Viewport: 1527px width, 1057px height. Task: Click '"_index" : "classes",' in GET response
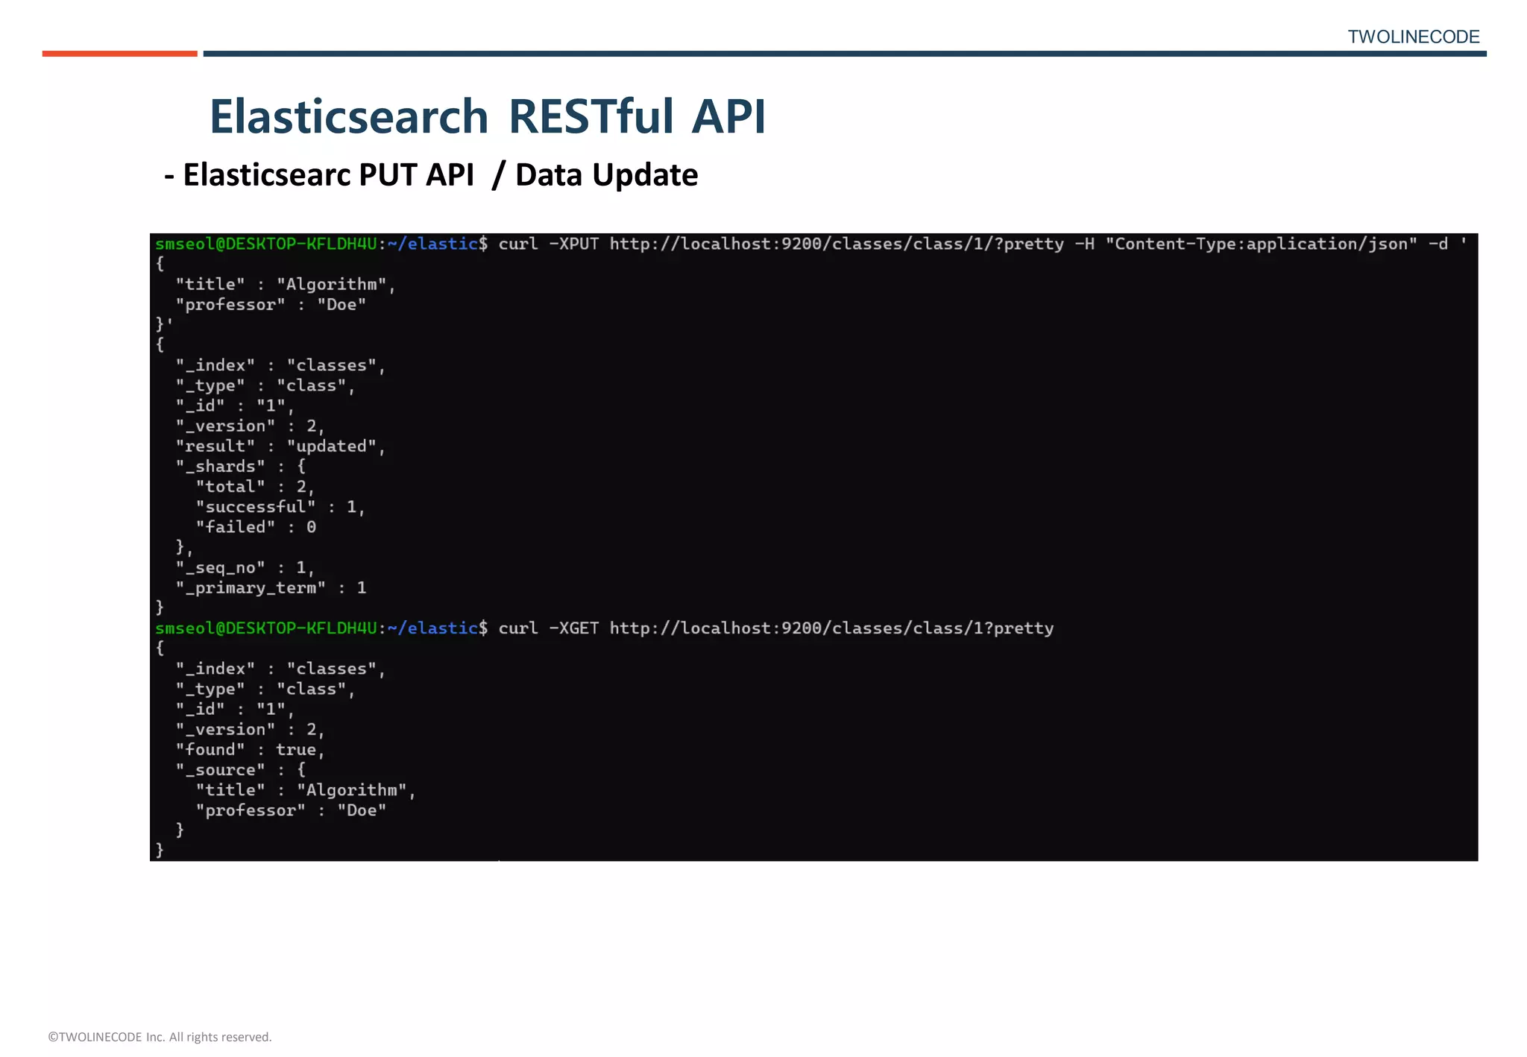pos(280,669)
